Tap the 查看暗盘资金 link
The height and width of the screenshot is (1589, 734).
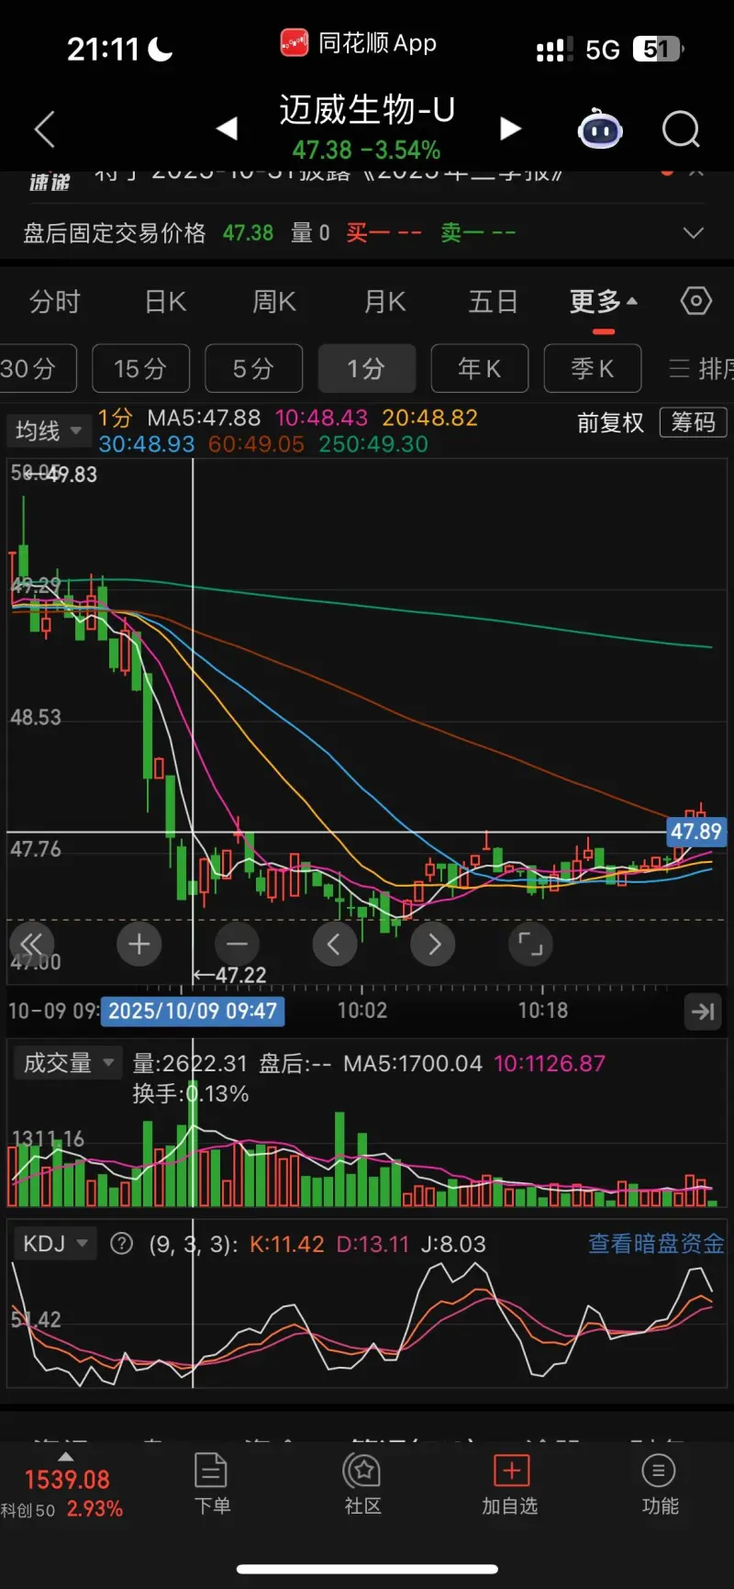656,1244
